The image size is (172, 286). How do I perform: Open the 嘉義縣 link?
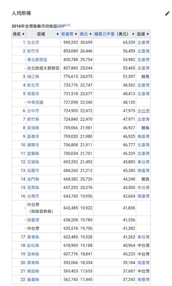[33, 280]
